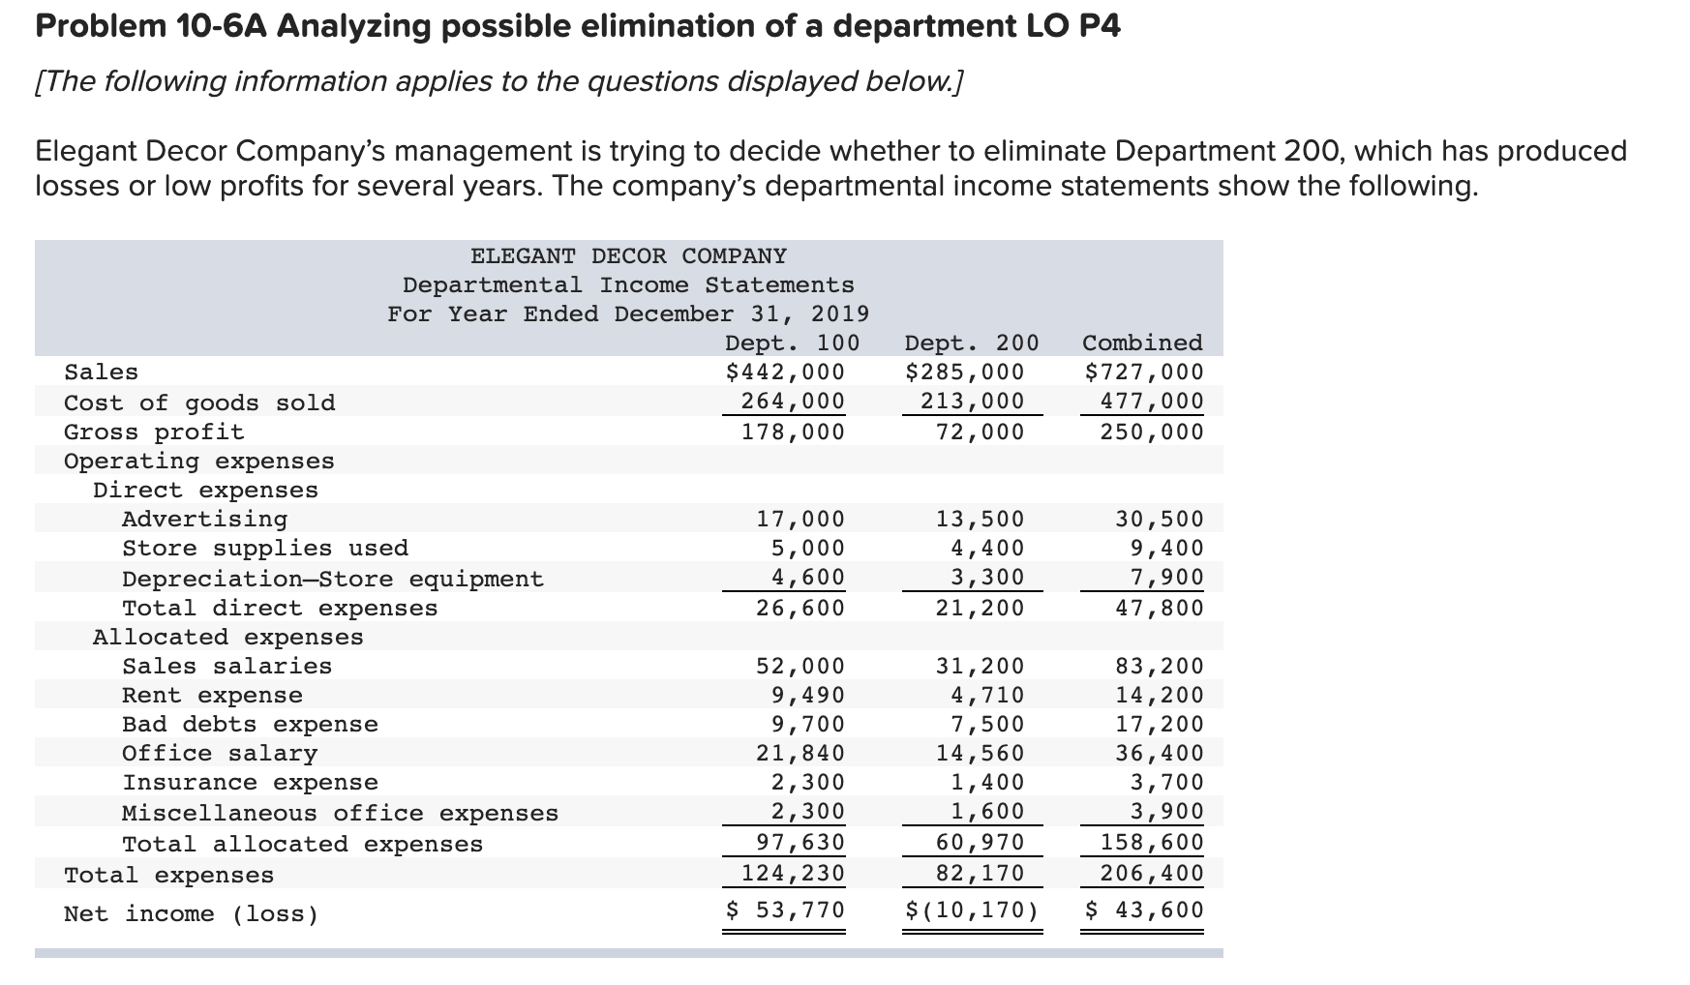Click the 'Sales' row label
This screenshot has width=1690, height=985.
(101, 373)
